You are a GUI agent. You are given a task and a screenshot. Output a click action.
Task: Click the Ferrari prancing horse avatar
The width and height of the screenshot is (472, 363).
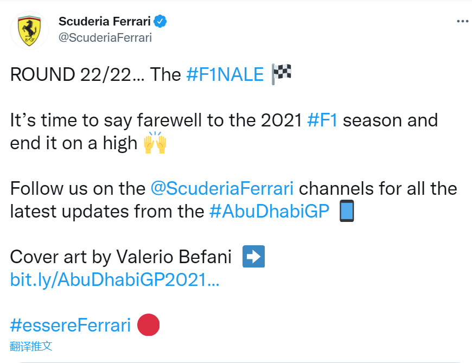point(29,31)
